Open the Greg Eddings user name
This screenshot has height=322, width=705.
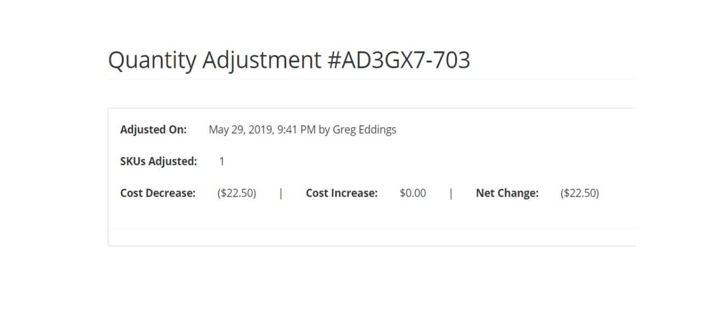click(364, 130)
